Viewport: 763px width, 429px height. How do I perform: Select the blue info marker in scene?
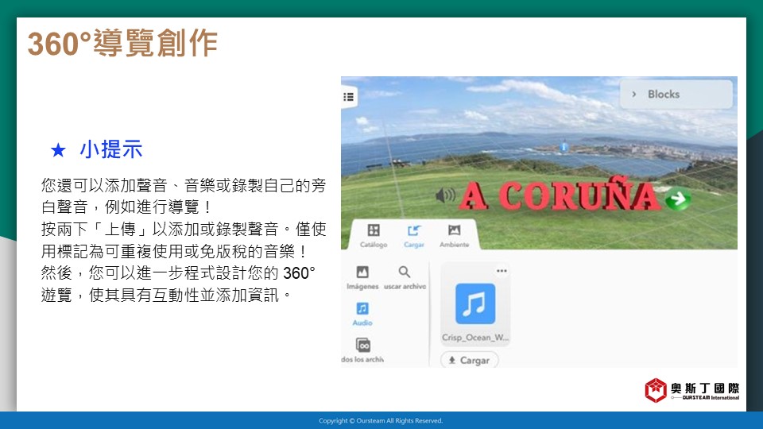[x=564, y=146]
